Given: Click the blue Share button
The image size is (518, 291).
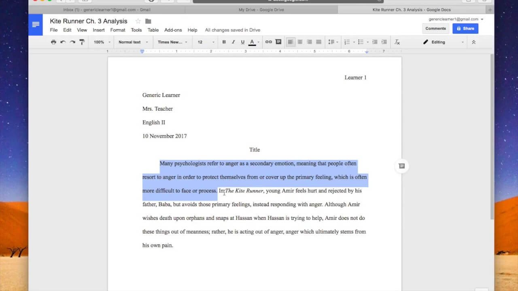Looking at the screenshot, I should (x=465, y=28).
